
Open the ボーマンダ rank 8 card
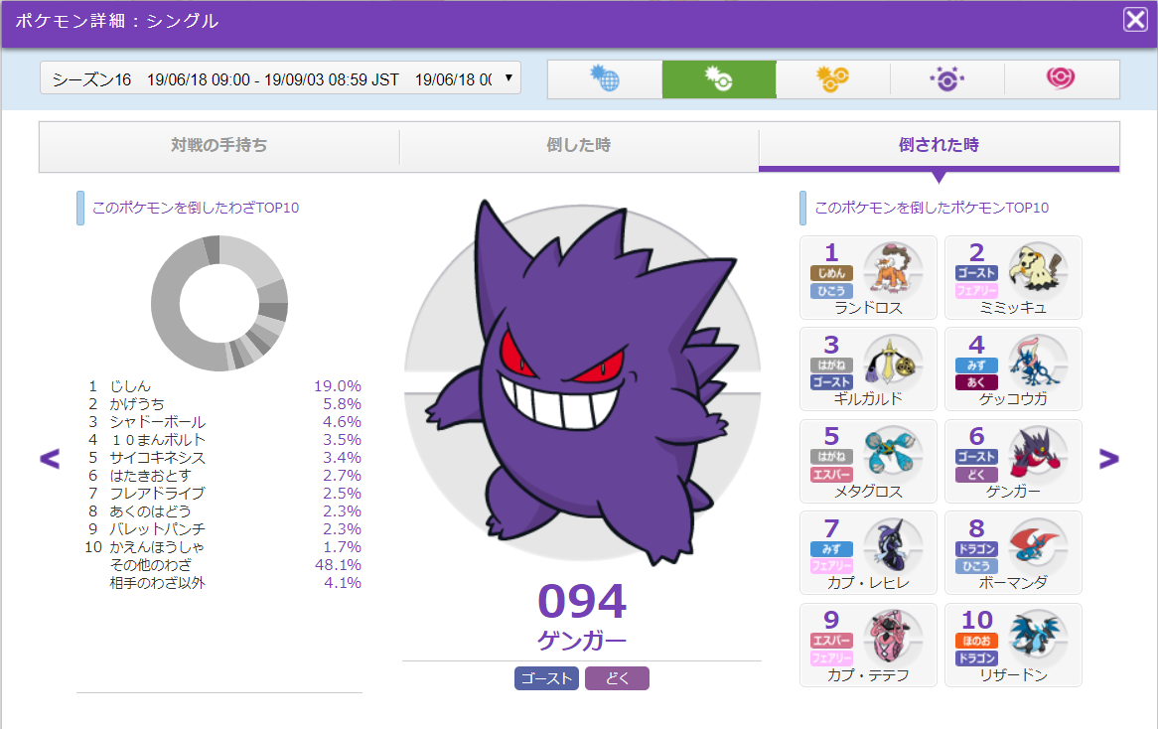(1013, 553)
